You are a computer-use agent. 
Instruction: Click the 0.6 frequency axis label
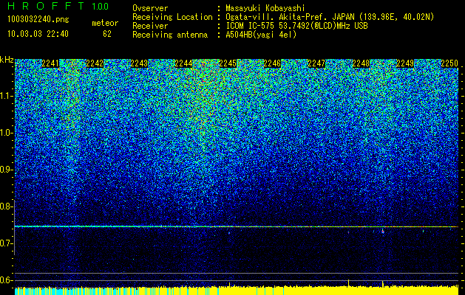click(x=6, y=280)
